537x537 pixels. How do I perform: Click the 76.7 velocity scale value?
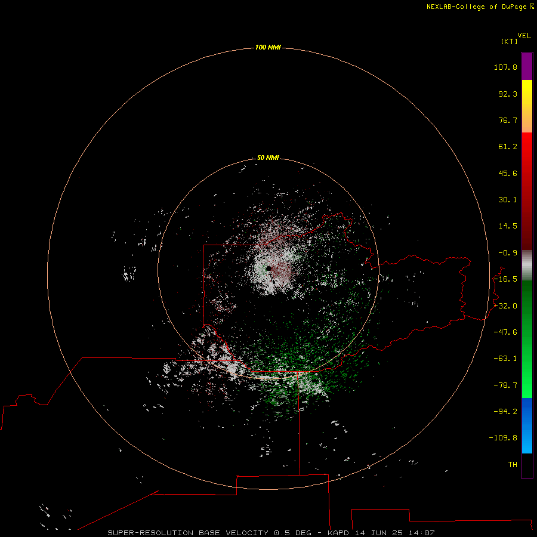point(508,120)
